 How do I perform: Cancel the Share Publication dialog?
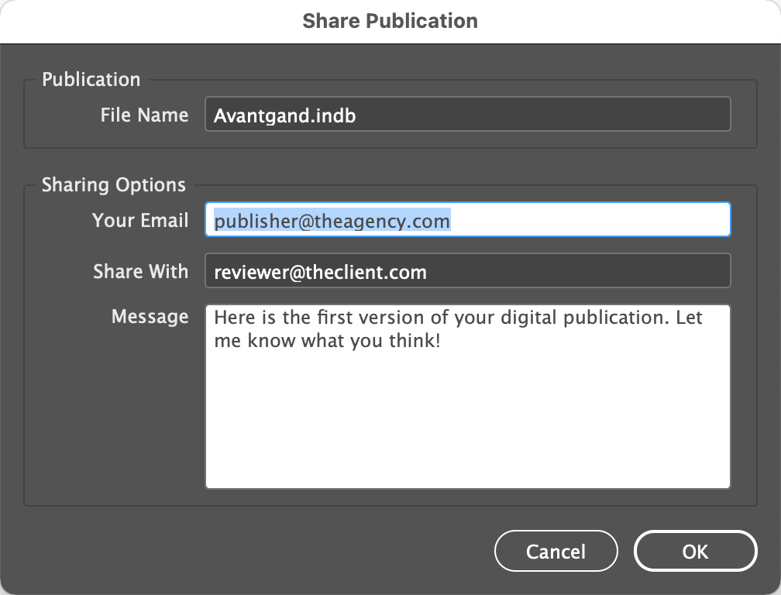[x=556, y=551]
